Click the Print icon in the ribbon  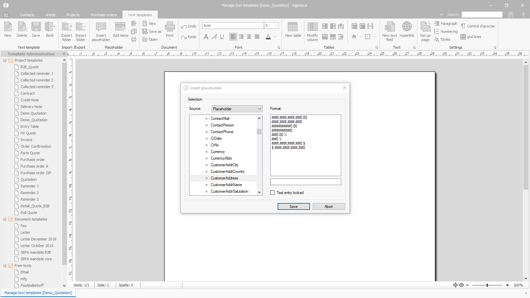point(170,27)
